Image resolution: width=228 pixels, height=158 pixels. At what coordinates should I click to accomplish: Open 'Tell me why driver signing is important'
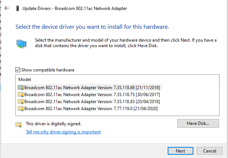click(x=63, y=132)
